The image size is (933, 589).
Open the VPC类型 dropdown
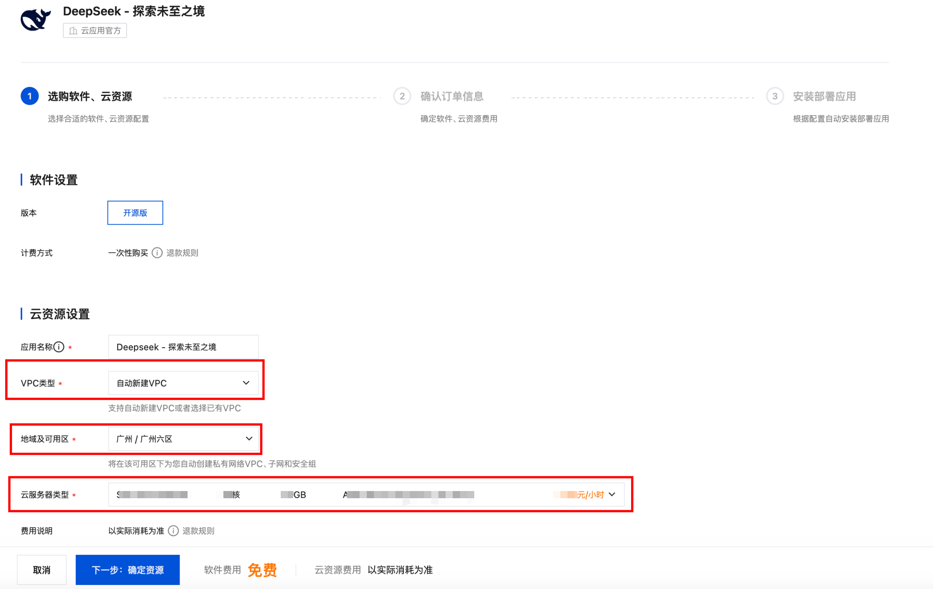(x=183, y=383)
